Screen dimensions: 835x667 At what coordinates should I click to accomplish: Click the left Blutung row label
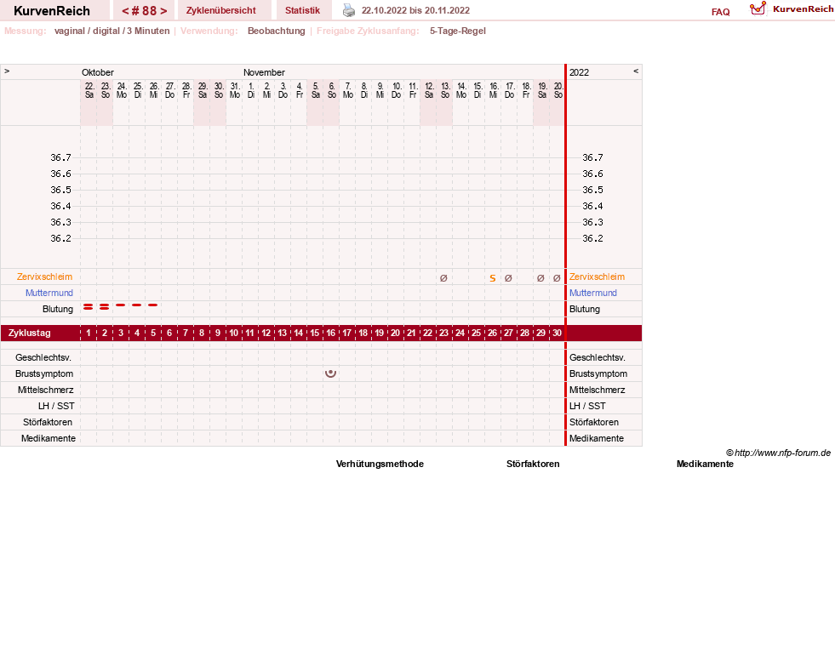58,310
